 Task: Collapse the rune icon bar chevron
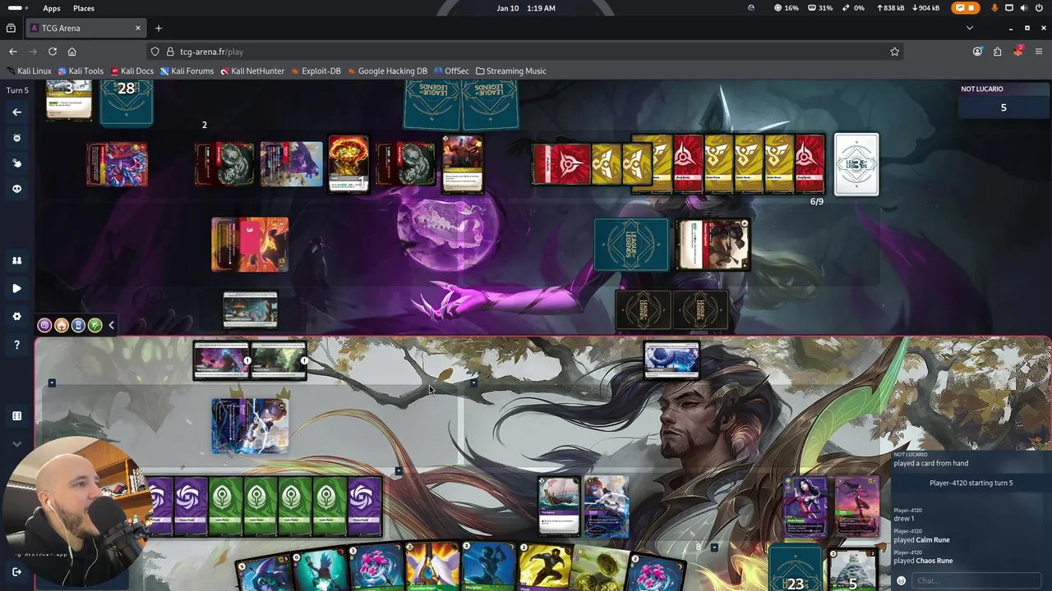[x=111, y=325]
